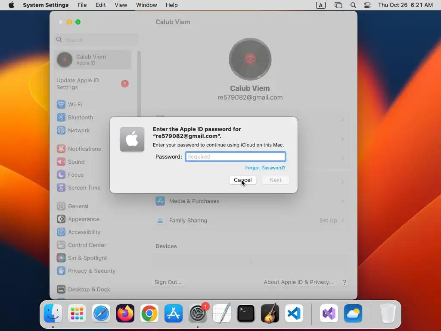Open the System Settings menu
The height and width of the screenshot is (331, 441).
(x=46, y=5)
